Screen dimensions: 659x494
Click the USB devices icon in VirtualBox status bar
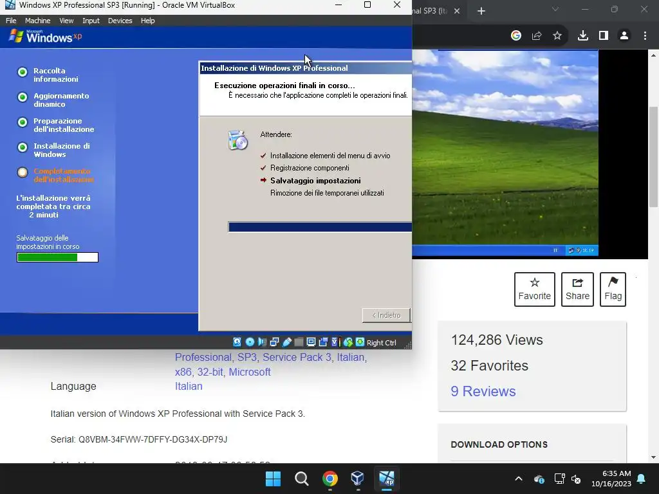point(286,342)
